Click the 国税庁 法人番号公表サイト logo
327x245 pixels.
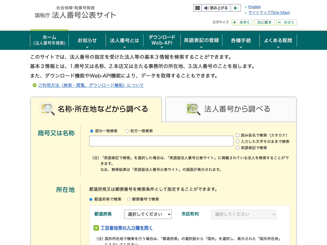tap(75, 13)
